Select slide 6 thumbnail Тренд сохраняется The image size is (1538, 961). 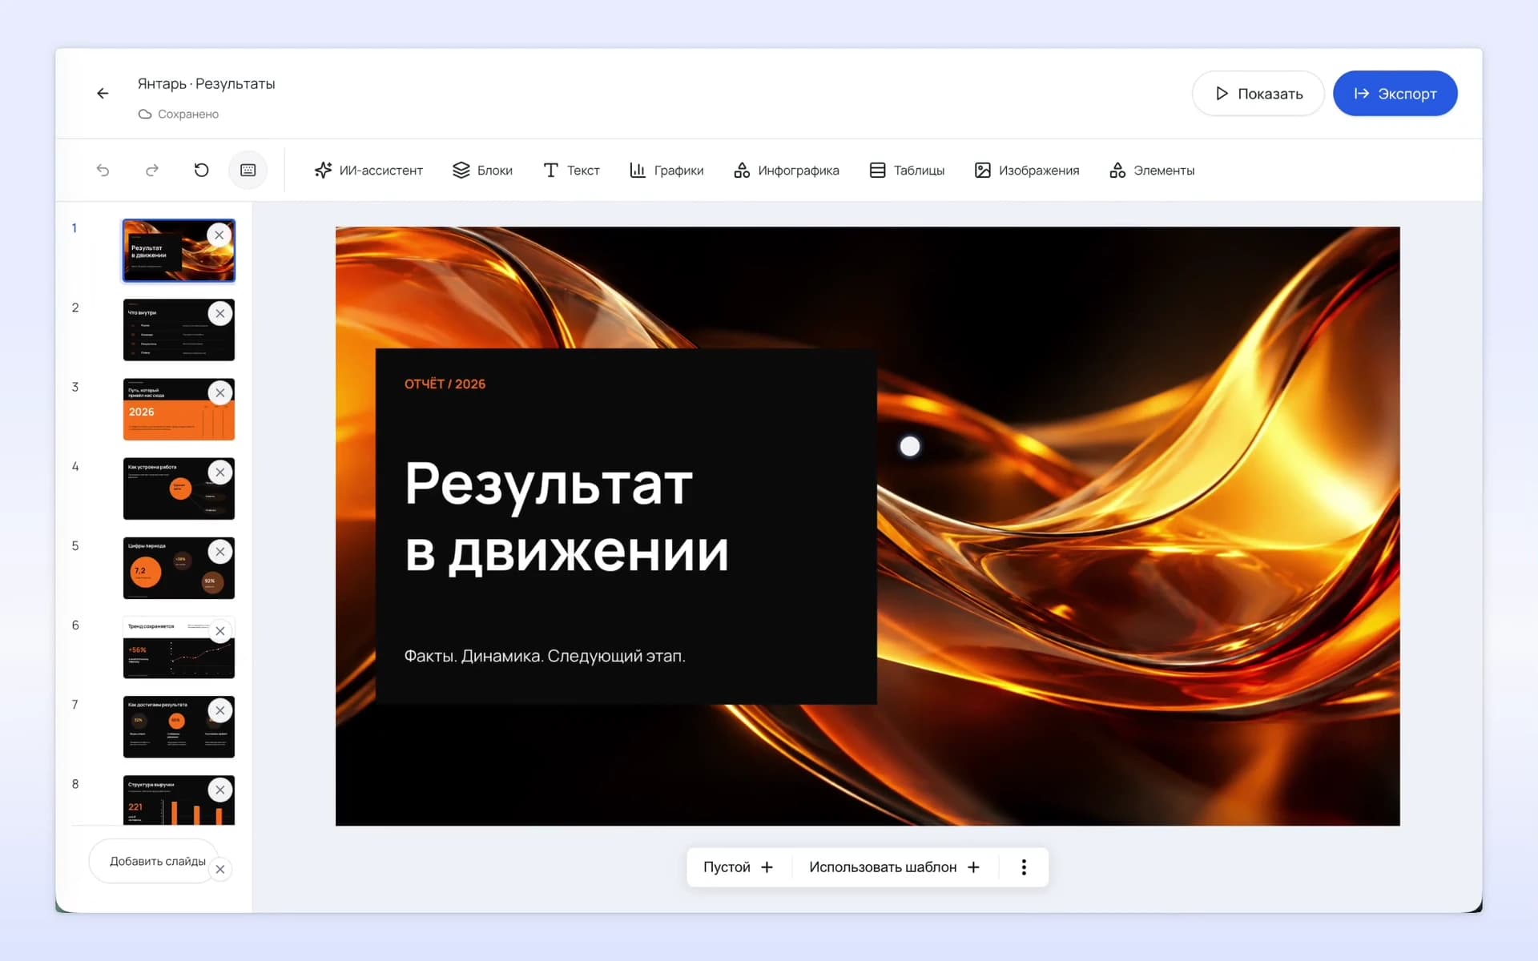pos(179,647)
